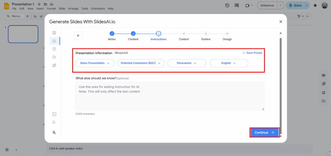Expand the Persuasive tone dropdown
The height and width of the screenshot is (156, 331).
tap(187, 63)
